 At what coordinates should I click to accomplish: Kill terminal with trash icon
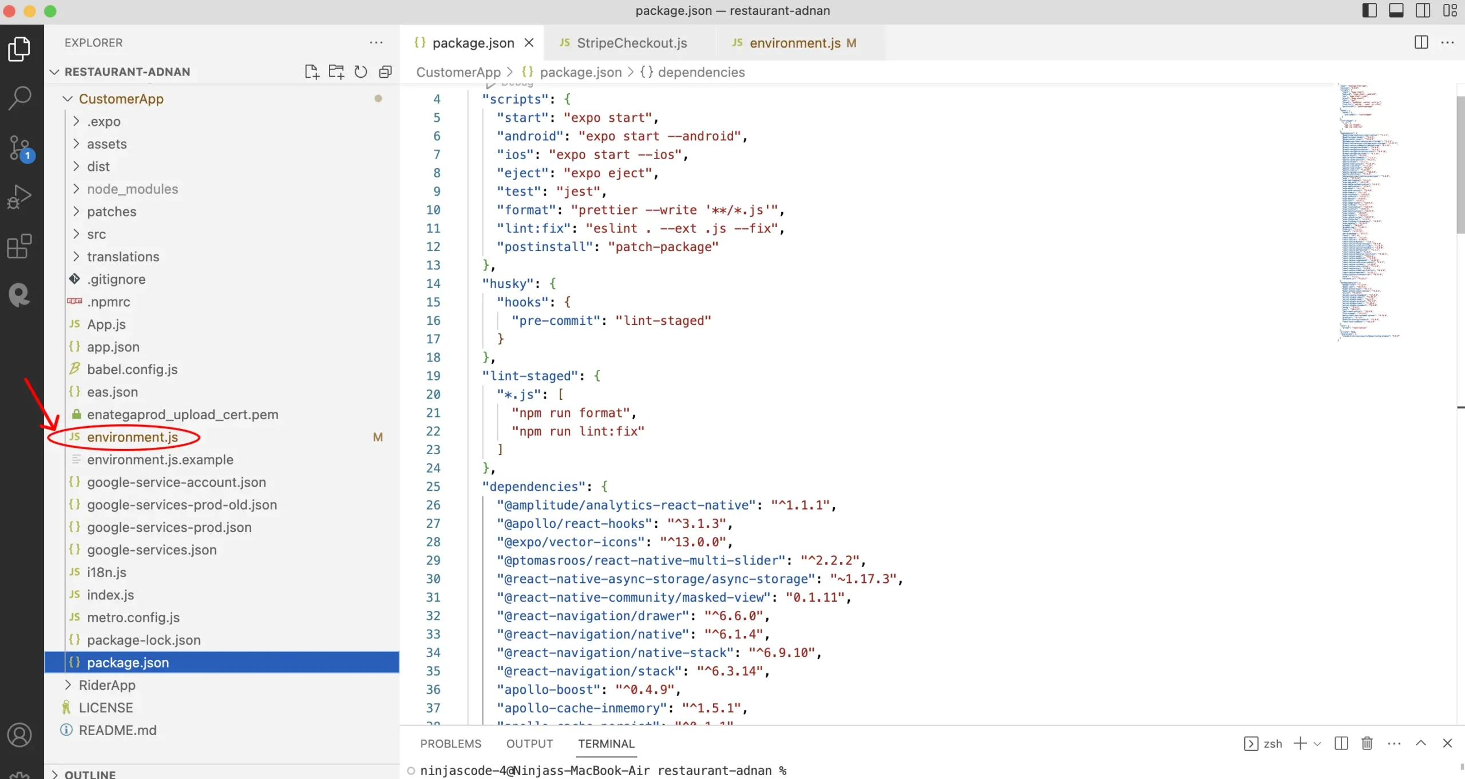click(x=1367, y=743)
